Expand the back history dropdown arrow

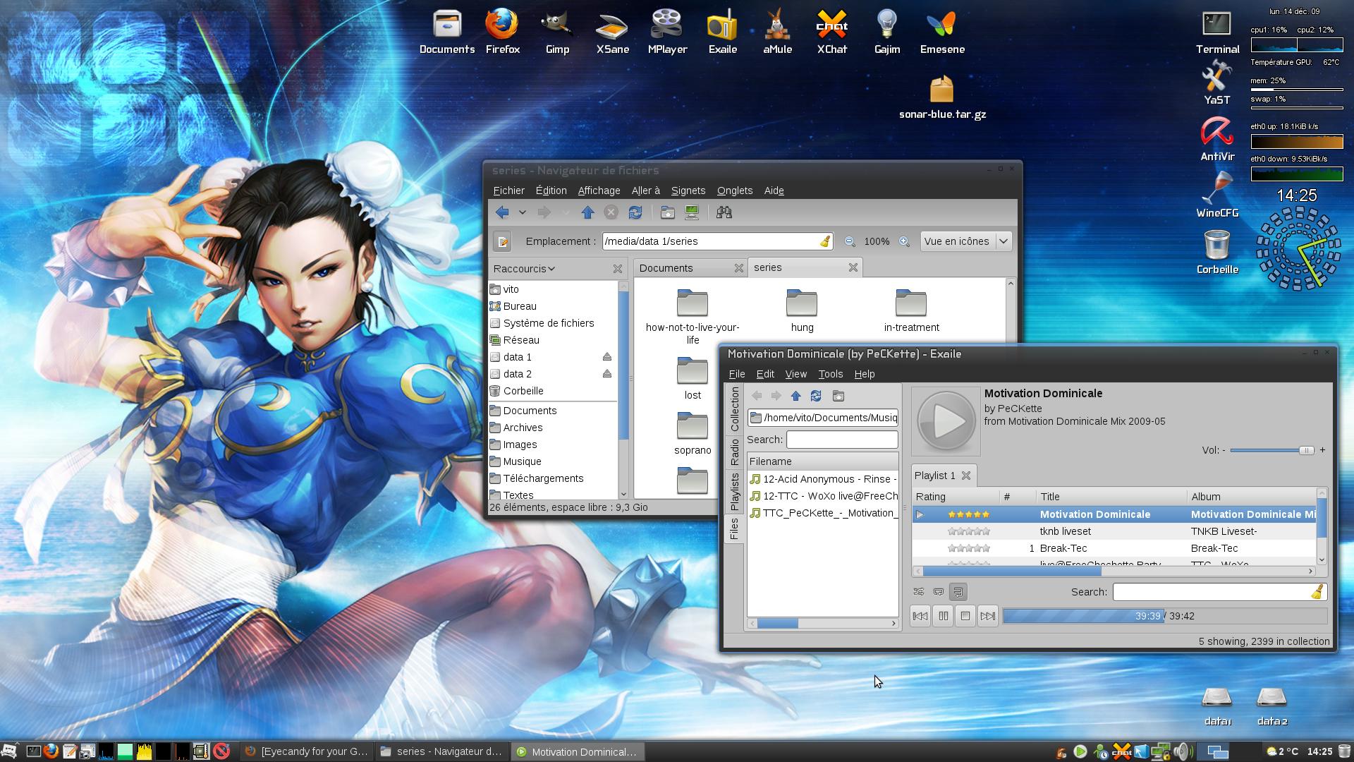tap(522, 212)
